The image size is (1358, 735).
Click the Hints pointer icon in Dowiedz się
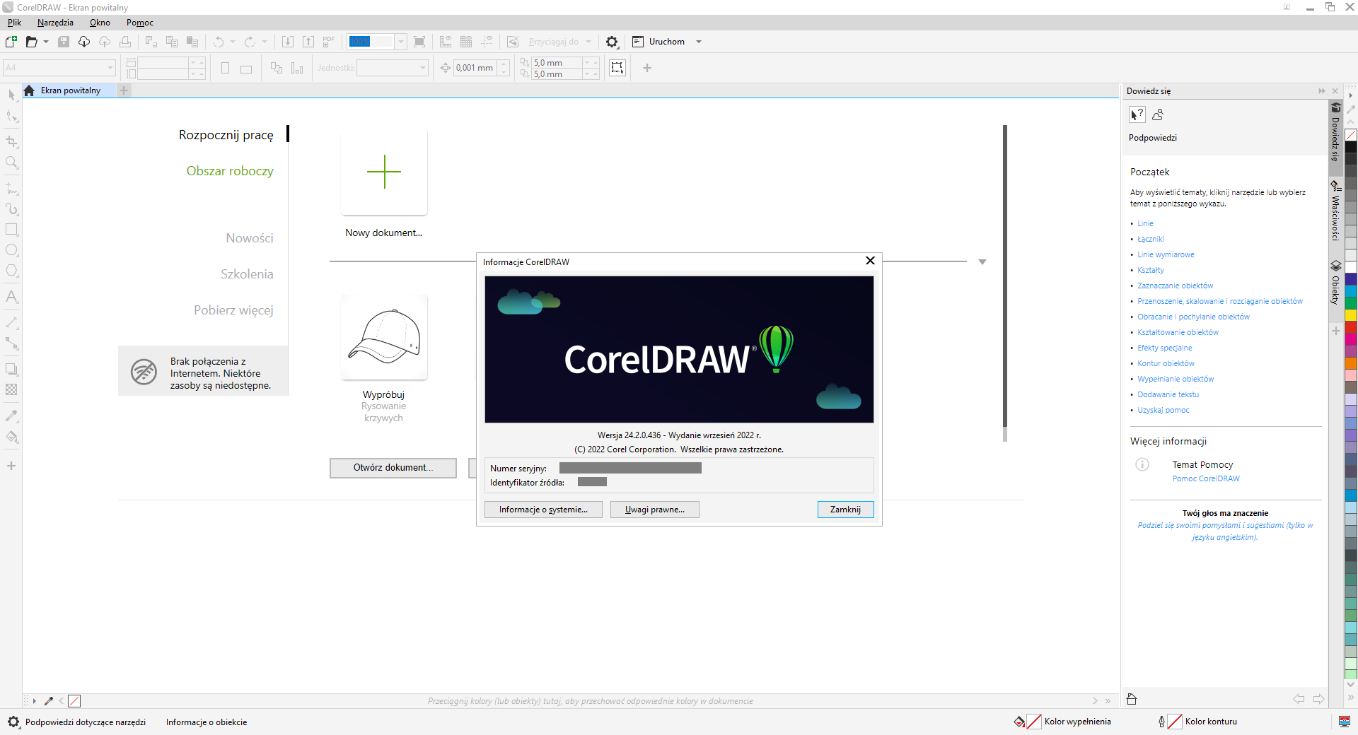(1137, 114)
